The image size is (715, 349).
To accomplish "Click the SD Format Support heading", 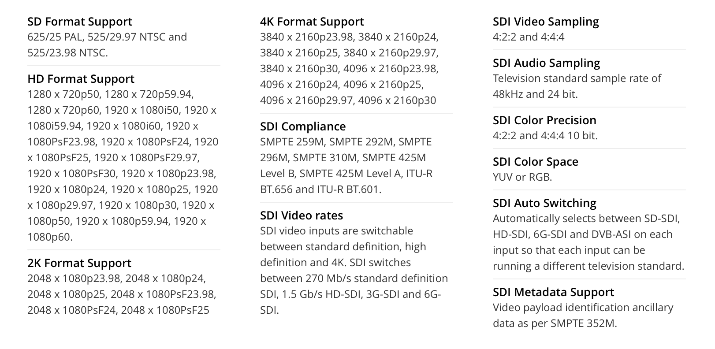I will (x=80, y=22).
